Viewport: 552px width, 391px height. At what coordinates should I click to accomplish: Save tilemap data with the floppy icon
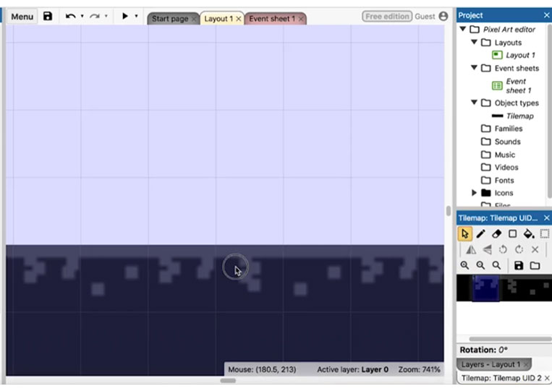point(519,265)
